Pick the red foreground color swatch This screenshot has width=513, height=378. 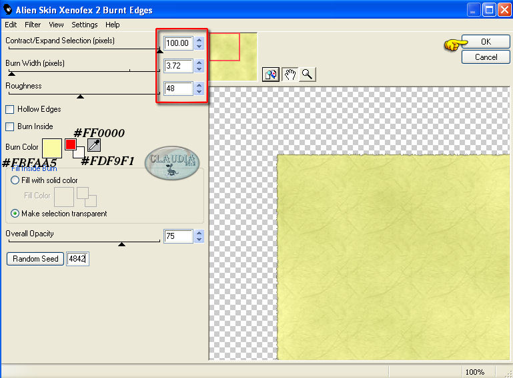(x=70, y=144)
